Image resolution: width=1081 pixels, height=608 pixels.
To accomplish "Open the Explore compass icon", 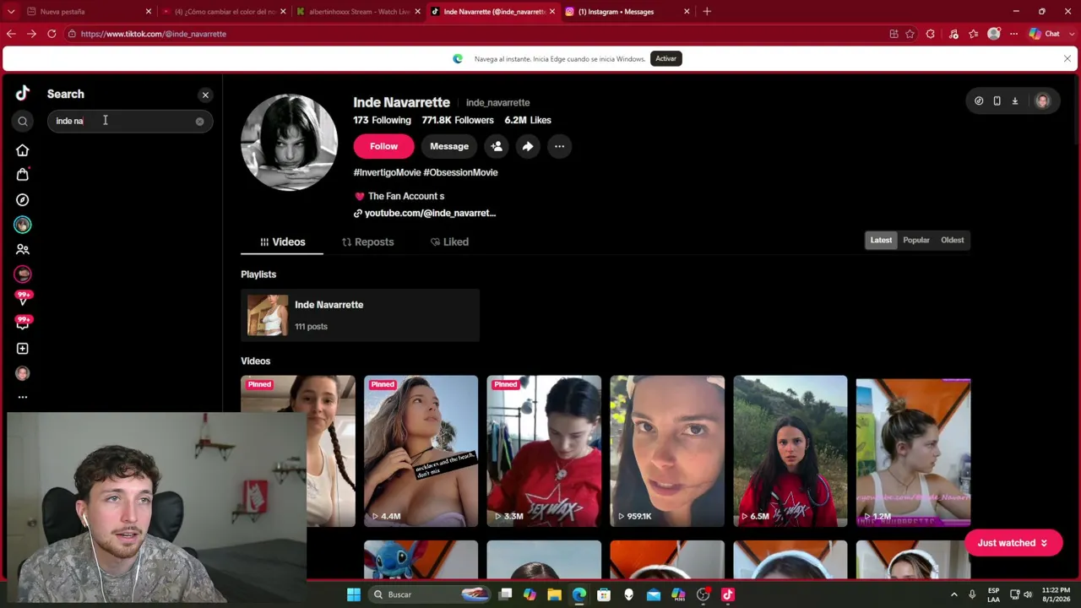I will (x=23, y=200).
